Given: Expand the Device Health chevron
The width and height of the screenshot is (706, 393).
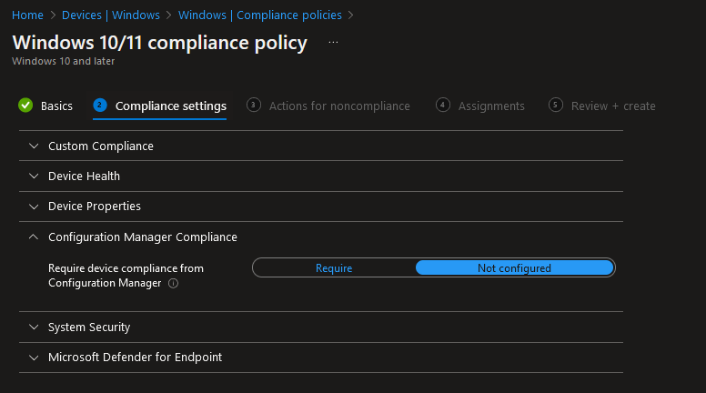Looking at the screenshot, I should pyautogui.click(x=34, y=176).
